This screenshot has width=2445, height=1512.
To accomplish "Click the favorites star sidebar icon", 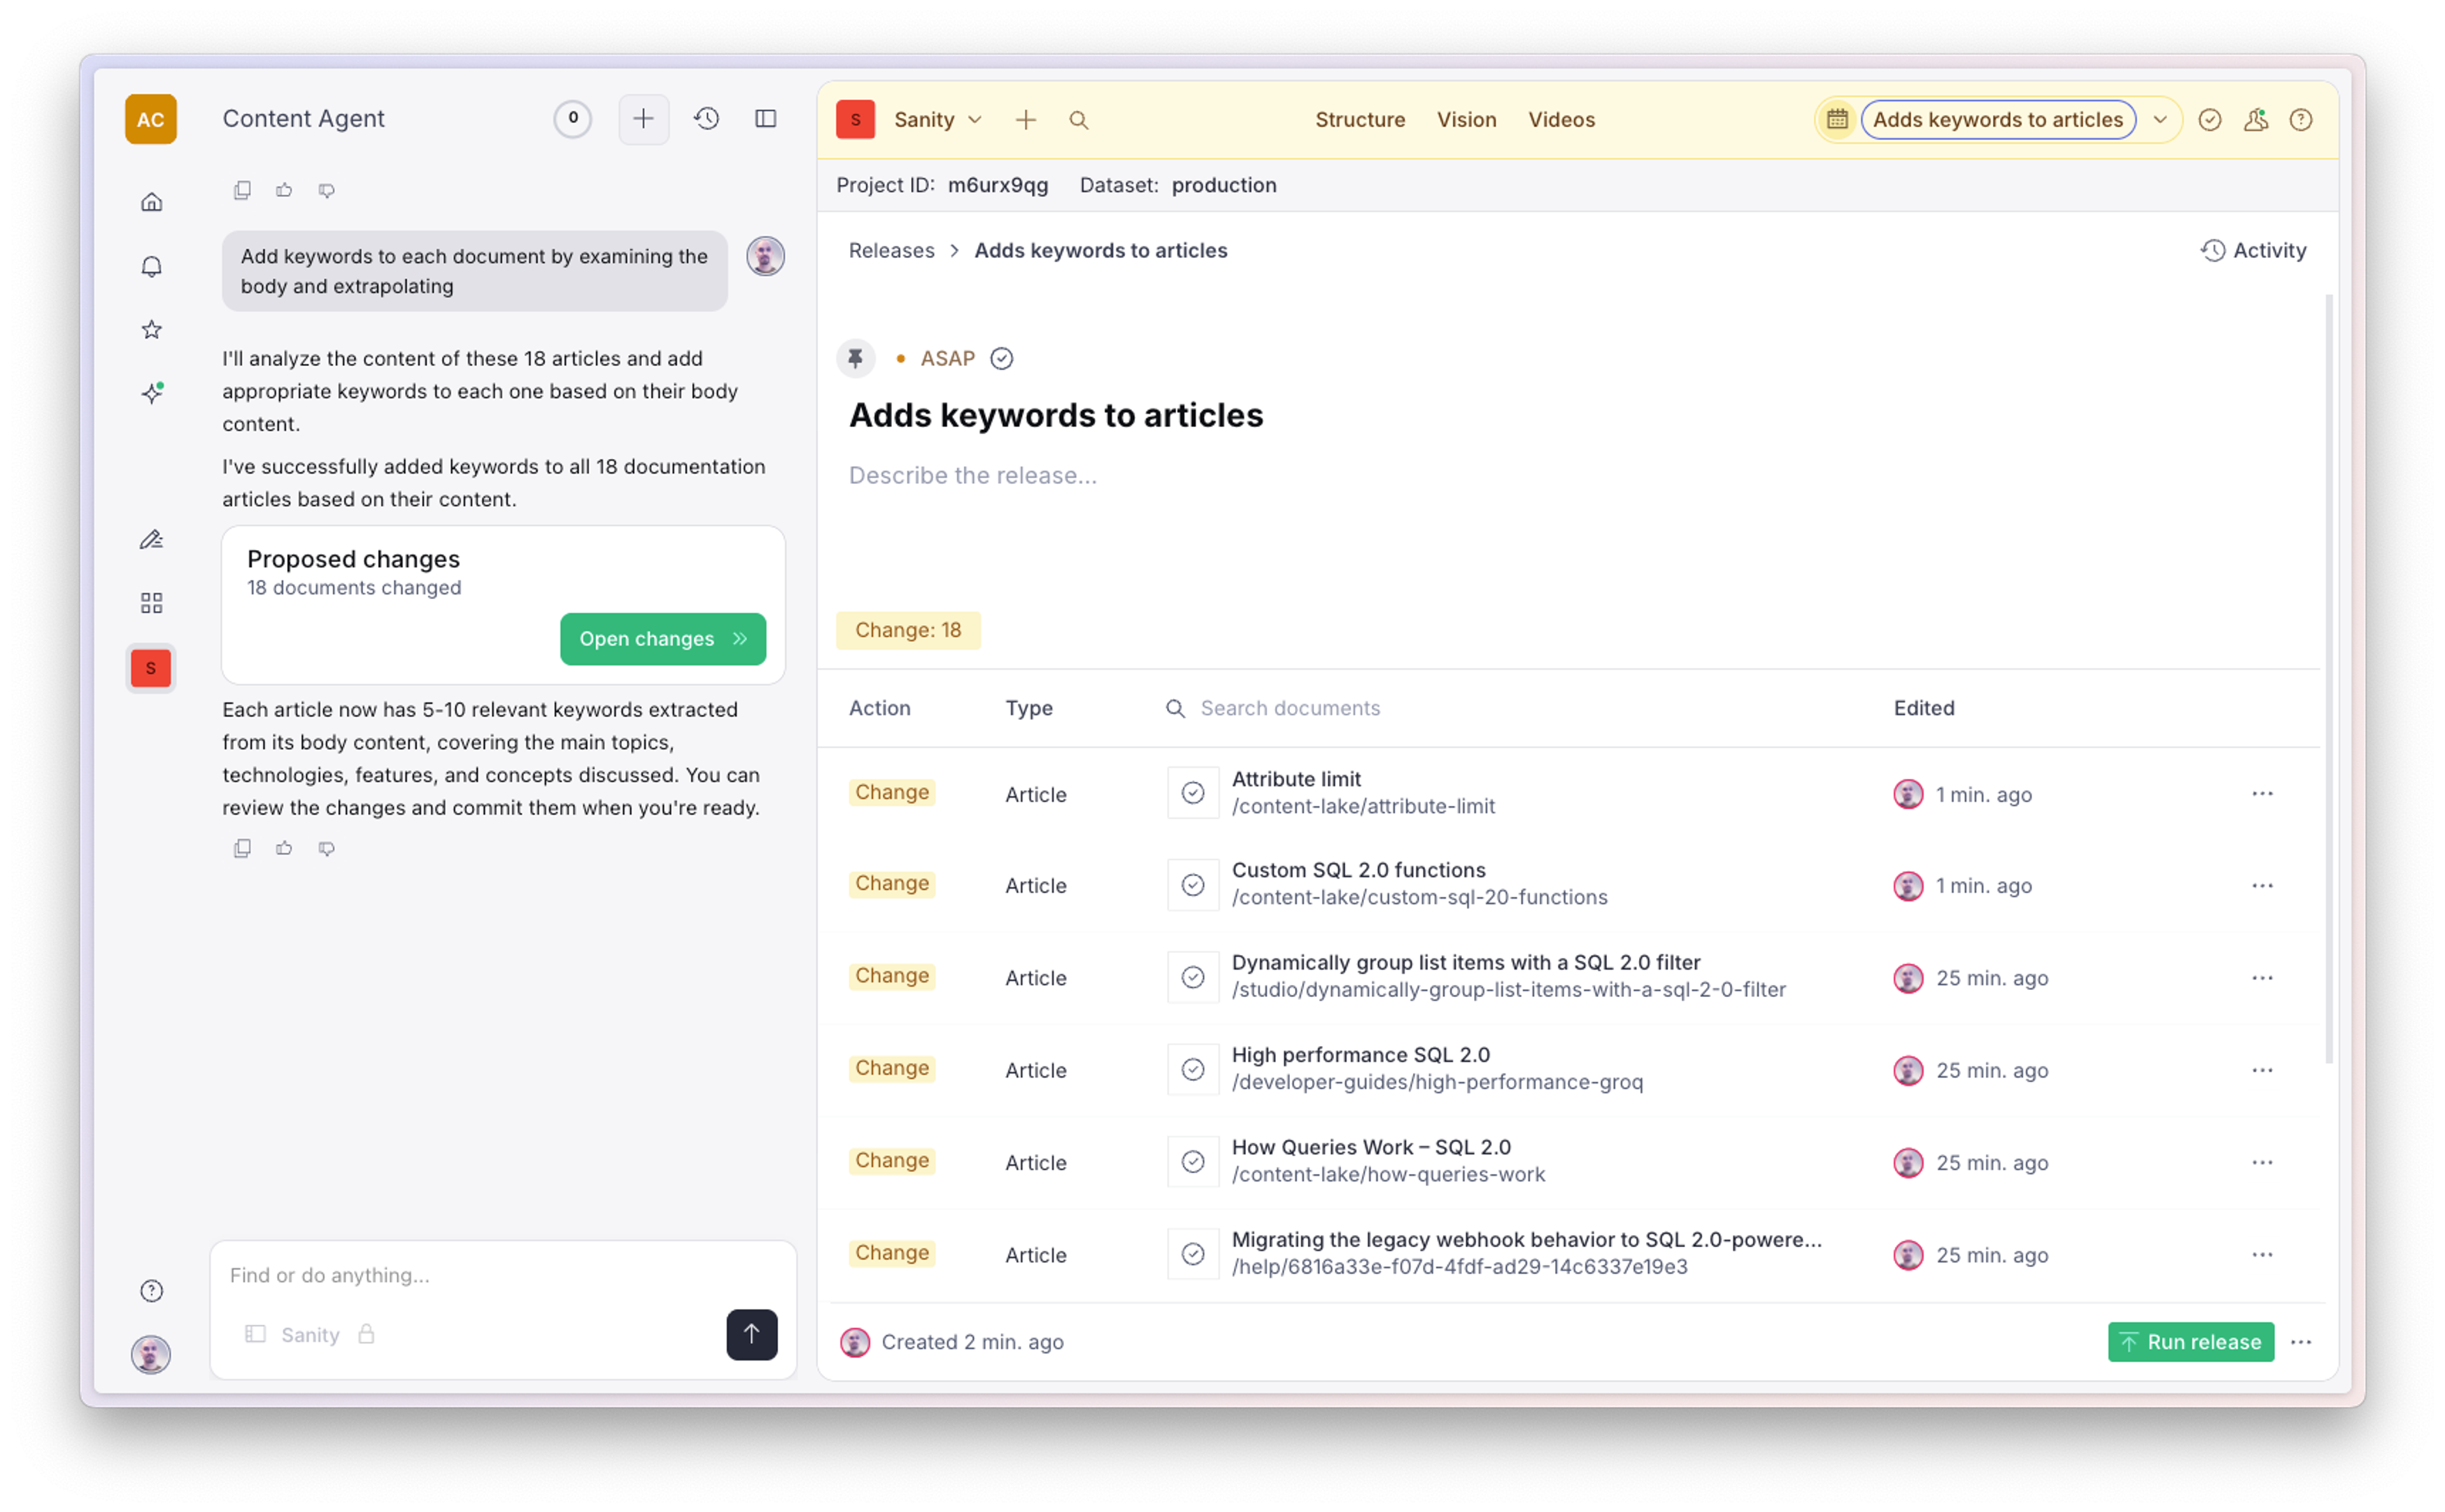I will pyautogui.click(x=151, y=329).
